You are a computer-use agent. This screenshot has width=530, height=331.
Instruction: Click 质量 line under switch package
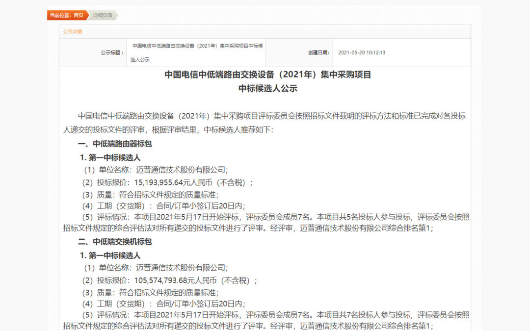point(151,293)
